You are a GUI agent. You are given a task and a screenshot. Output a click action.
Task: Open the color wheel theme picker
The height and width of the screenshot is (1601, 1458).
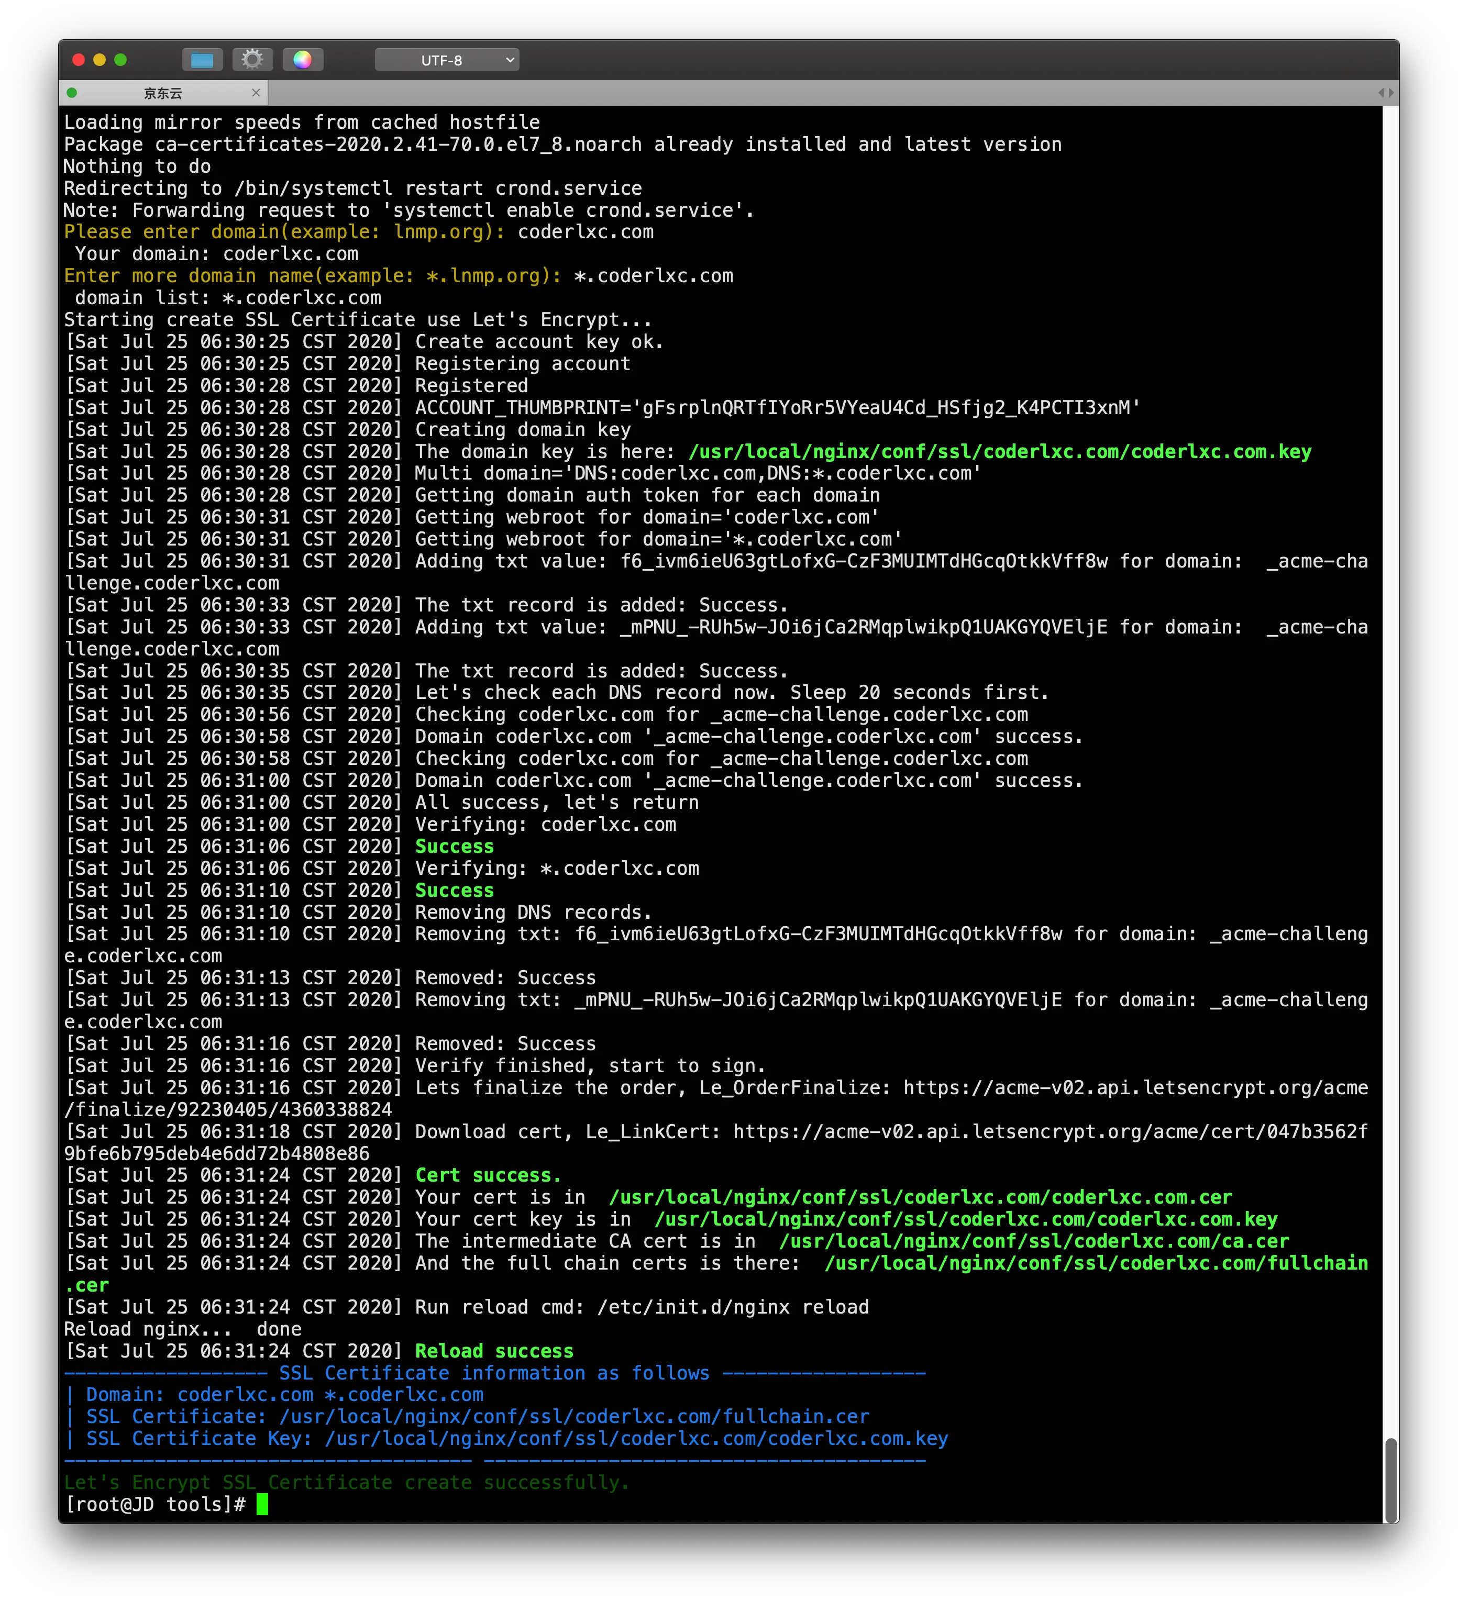pos(303,60)
